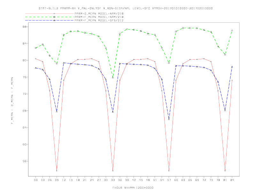Click the y-axis tick label 56
Screen dimensions: 253x196
tap(25, 161)
